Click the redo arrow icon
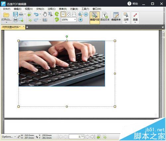Viewport: 166px width, 141px height. point(36,20)
